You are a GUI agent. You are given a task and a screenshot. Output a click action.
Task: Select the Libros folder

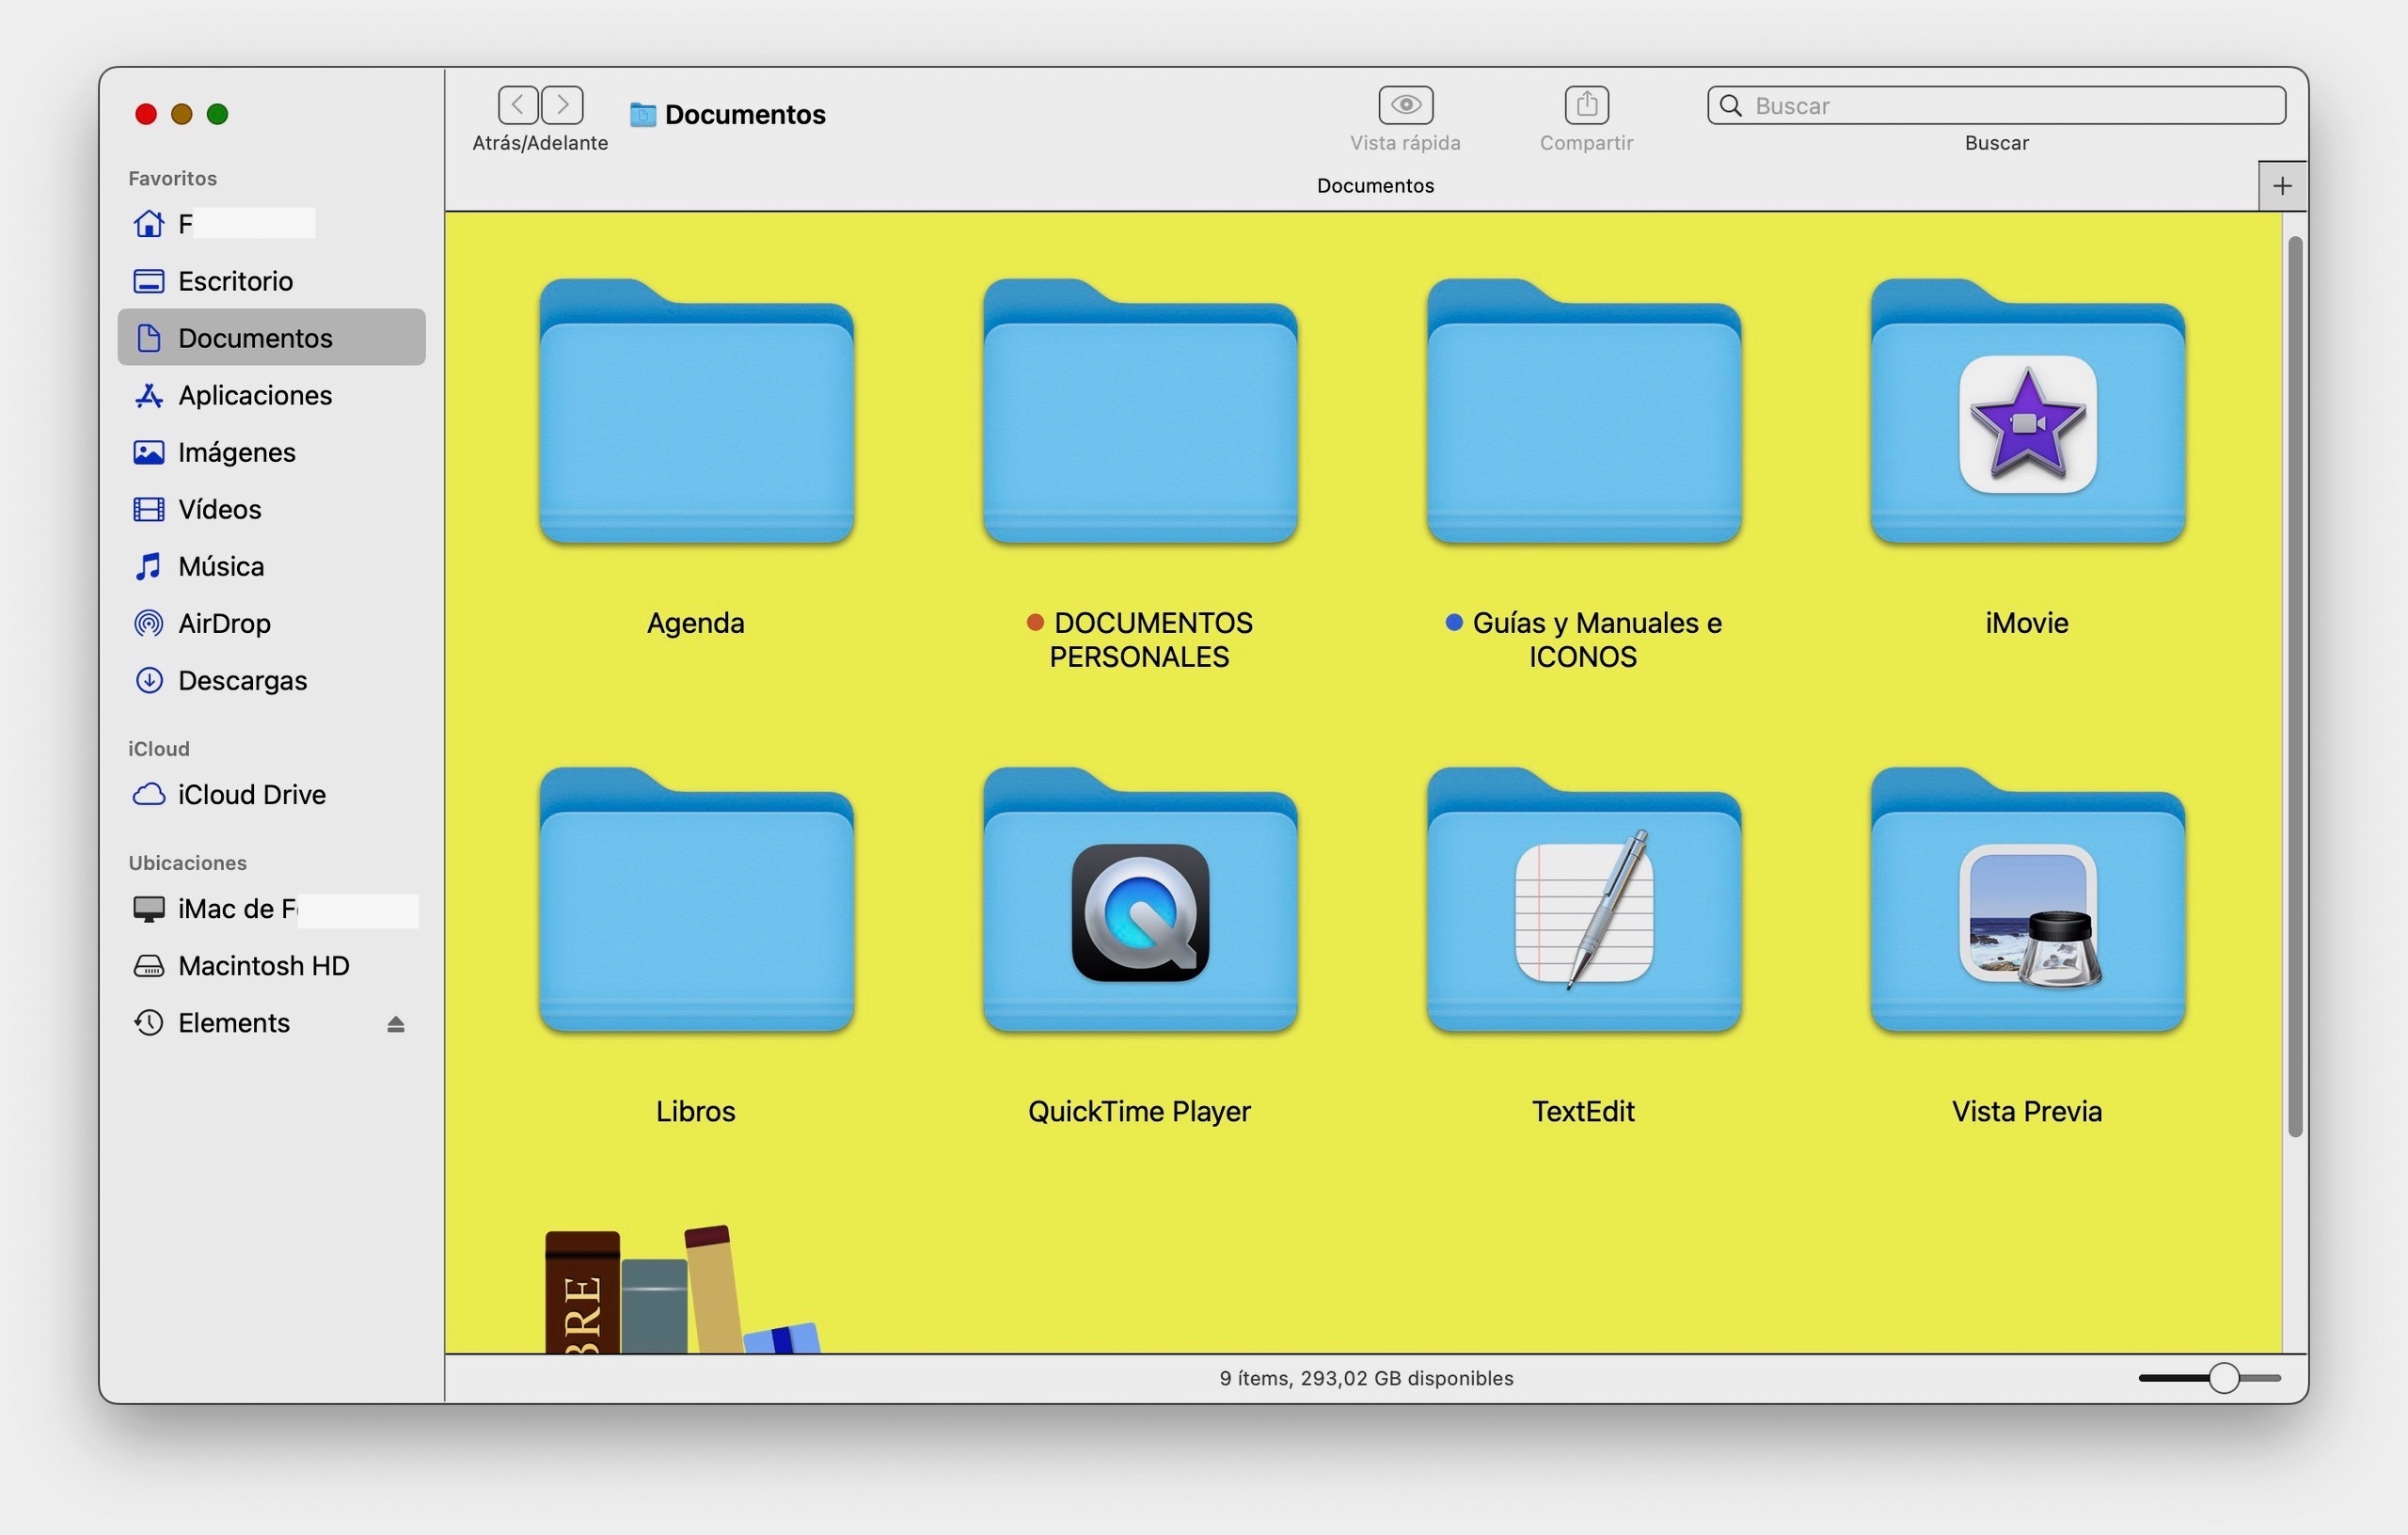(696, 903)
